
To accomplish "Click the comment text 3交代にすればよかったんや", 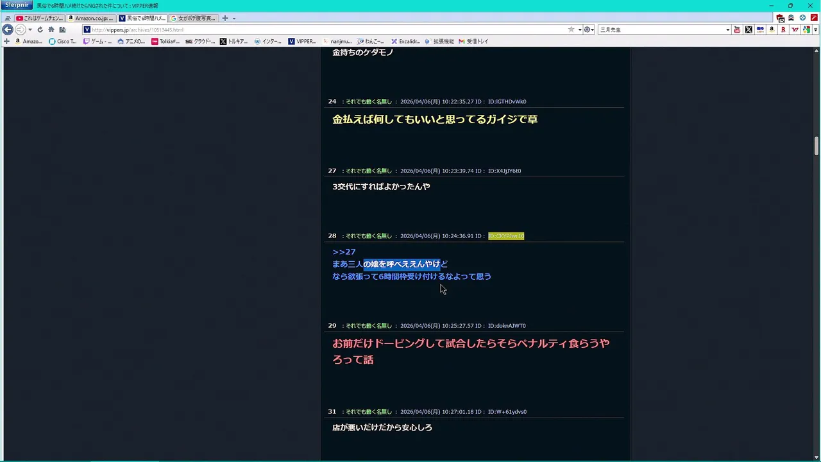I will click(x=381, y=187).
